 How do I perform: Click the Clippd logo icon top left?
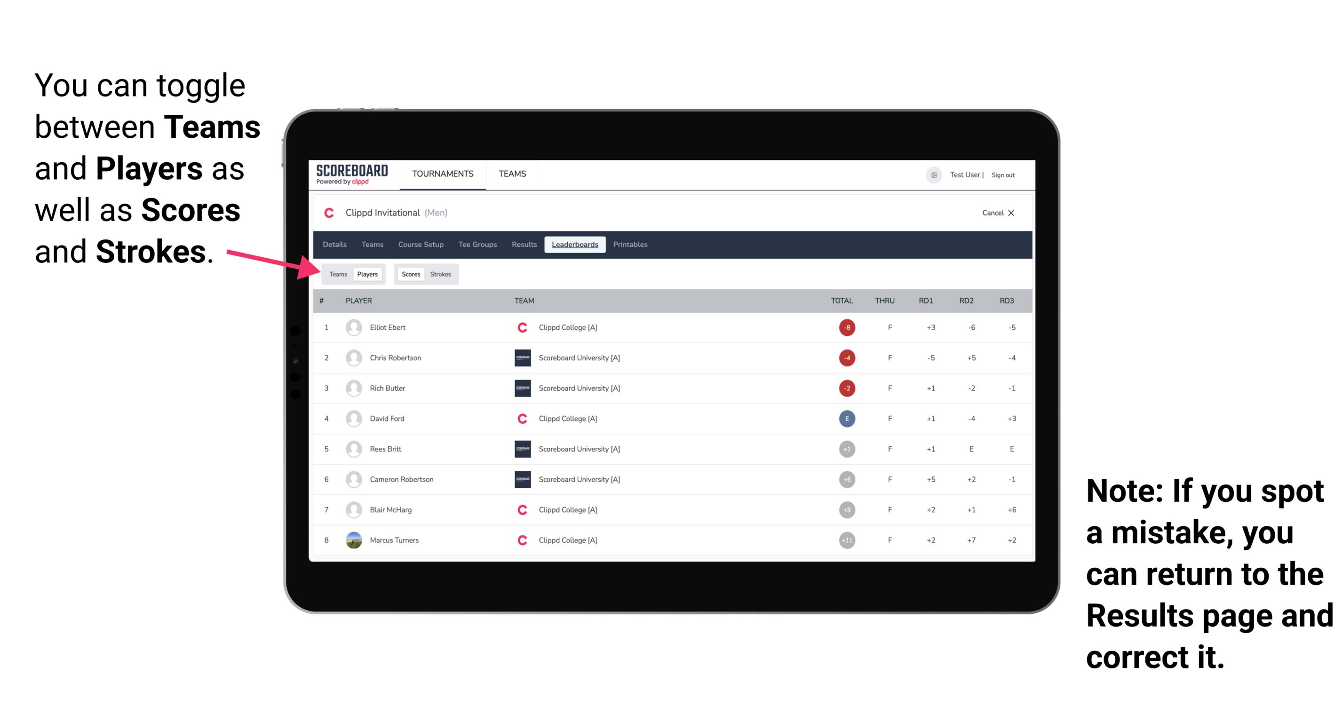click(x=330, y=214)
